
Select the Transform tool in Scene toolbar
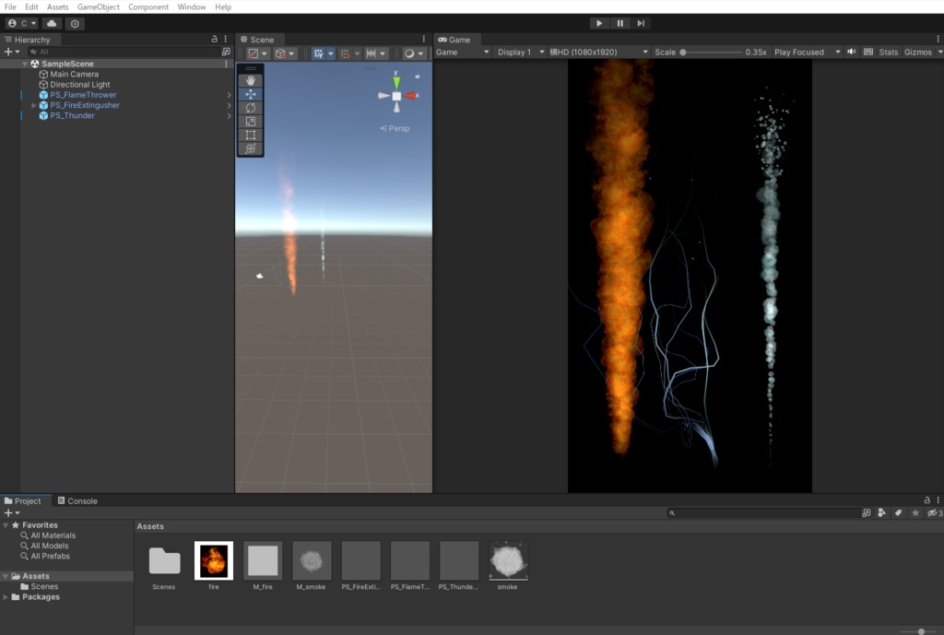[251, 148]
